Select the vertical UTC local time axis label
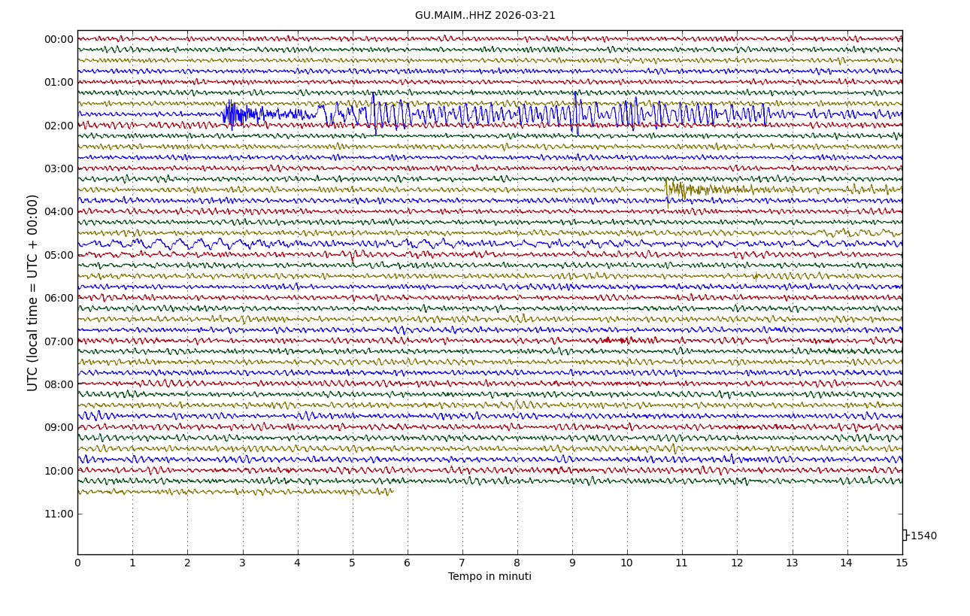 coord(33,293)
